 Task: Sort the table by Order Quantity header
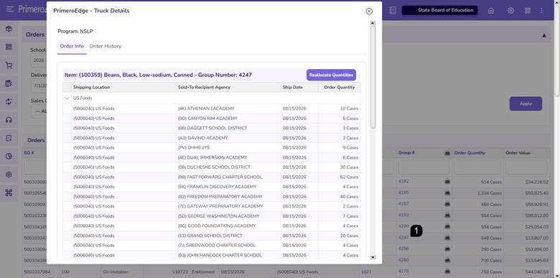click(470, 153)
